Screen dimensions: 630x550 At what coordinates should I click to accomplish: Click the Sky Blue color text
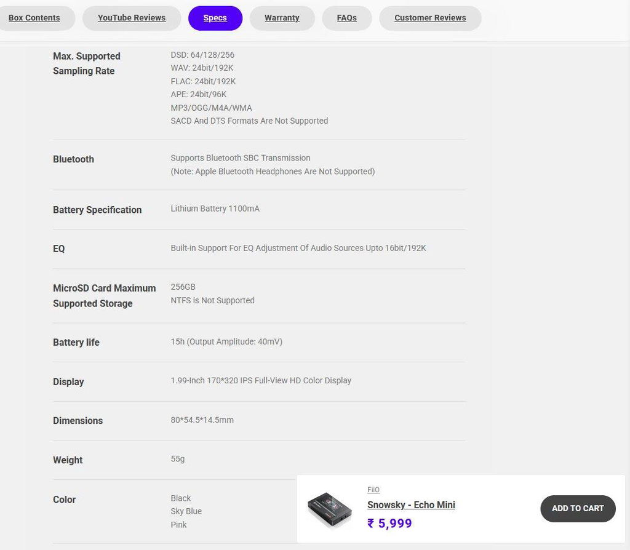[x=186, y=511]
